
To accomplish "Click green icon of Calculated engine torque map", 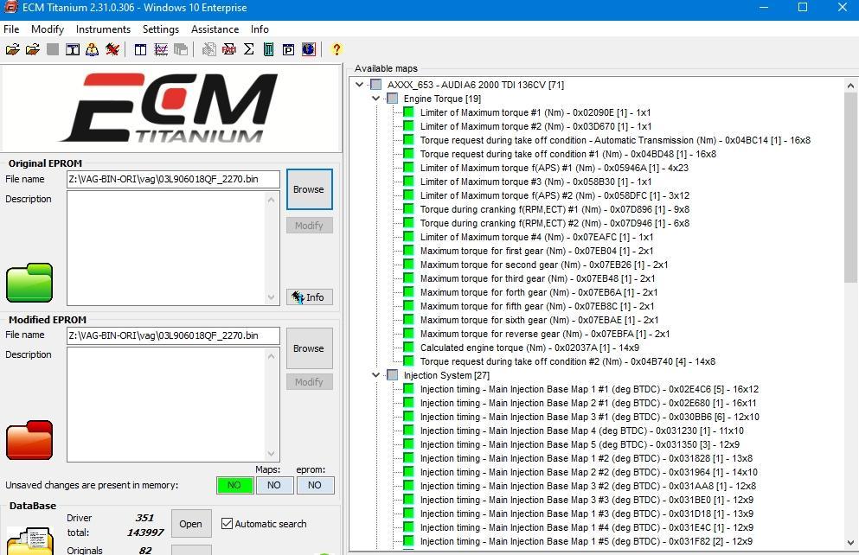I will pos(408,347).
